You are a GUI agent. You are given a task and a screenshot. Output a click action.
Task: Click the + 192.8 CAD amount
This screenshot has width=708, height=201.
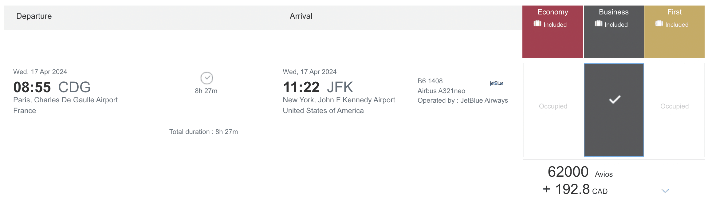(x=575, y=189)
